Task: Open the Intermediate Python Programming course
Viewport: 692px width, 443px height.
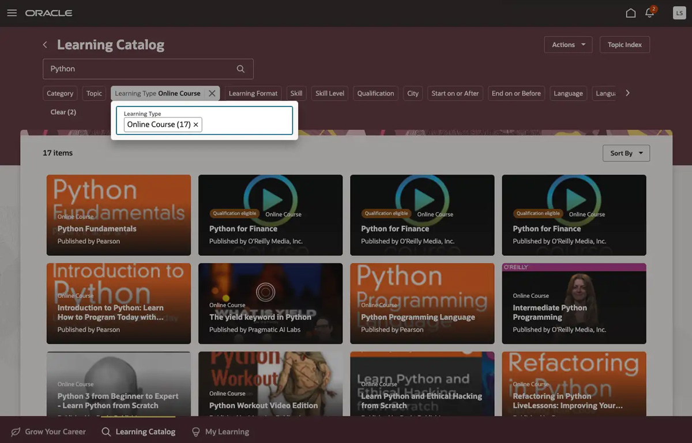Action: tap(574, 304)
